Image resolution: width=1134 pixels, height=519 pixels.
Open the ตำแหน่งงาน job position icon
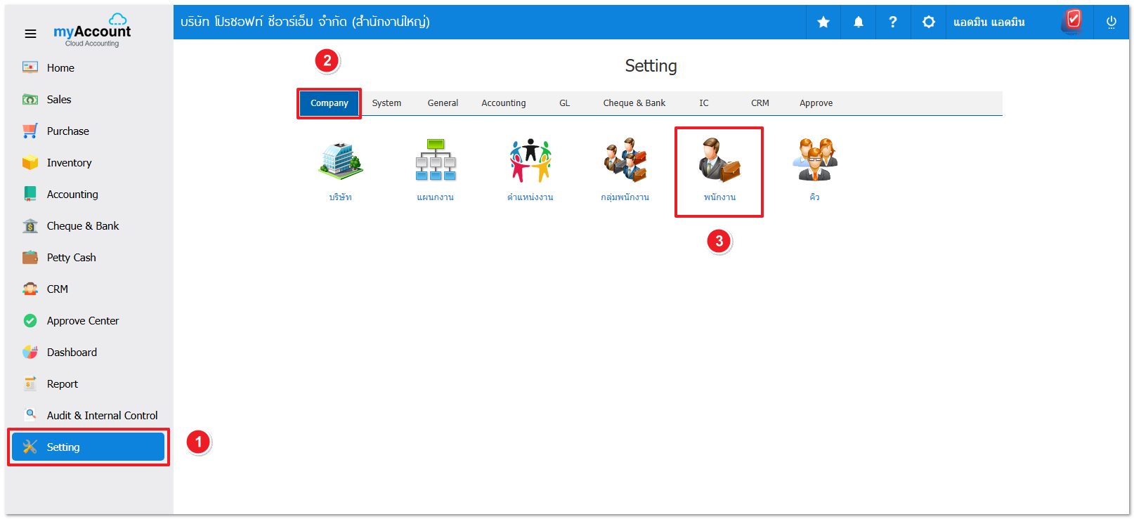click(x=530, y=162)
